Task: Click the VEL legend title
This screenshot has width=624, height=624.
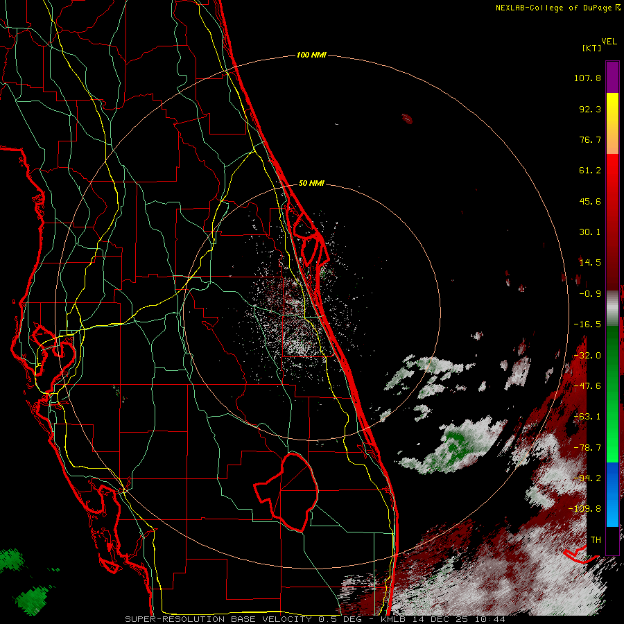Action: tap(609, 42)
